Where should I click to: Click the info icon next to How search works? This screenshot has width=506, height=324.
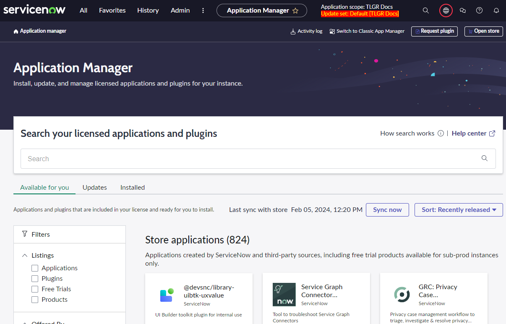[x=441, y=133]
